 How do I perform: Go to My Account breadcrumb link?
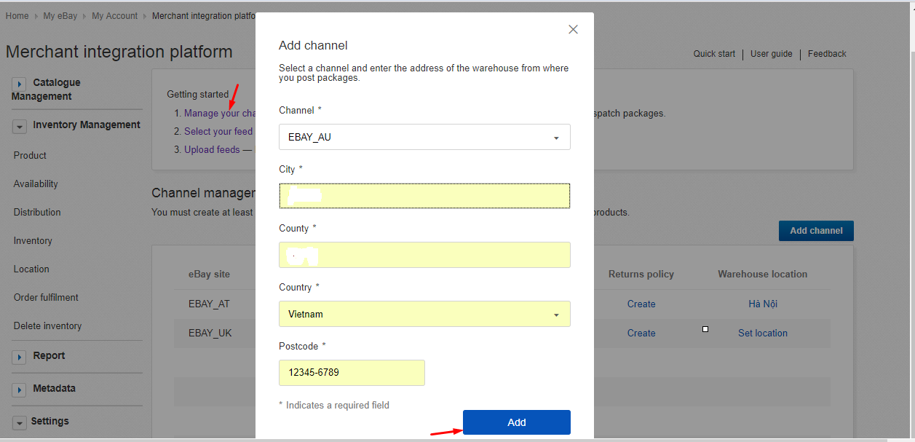click(114, 16)
